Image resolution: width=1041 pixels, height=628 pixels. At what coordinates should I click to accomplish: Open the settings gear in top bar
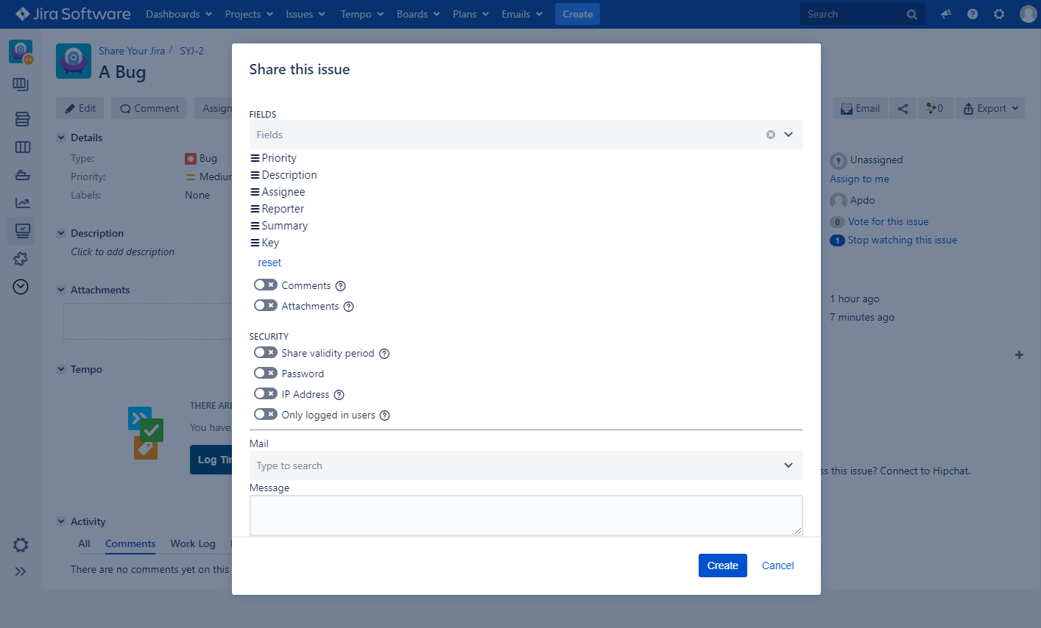pyautogui.click(x=999, y=14)
